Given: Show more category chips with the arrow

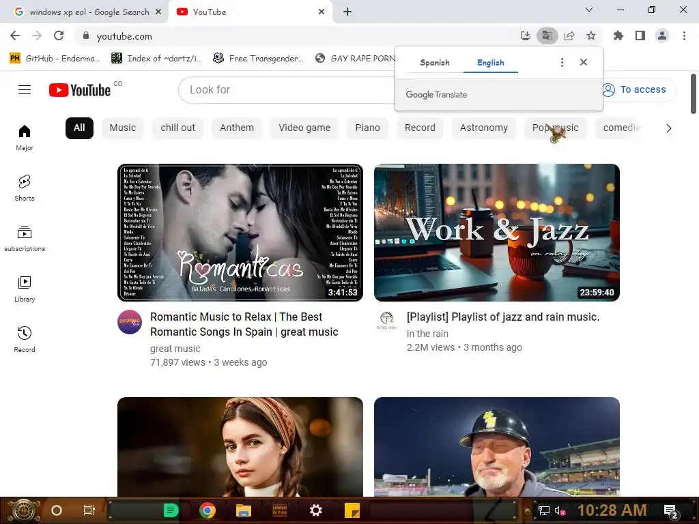Looking at the screenshot, I should click(x=668, y=128).
